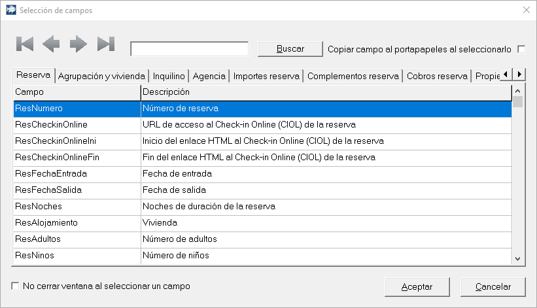
Task: Switch to the Inquilino tab
Action: tap(169, 76)
